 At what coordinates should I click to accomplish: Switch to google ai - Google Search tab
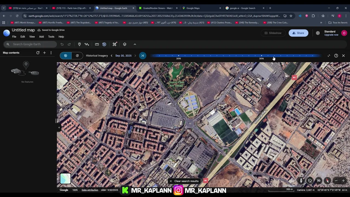(245, 8)
